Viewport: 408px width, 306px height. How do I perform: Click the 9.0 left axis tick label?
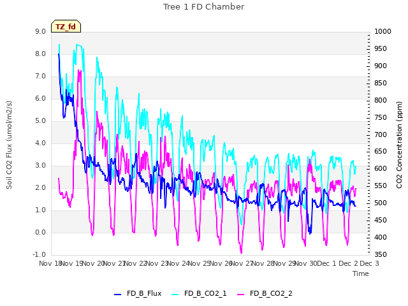(x=41, y=31)
